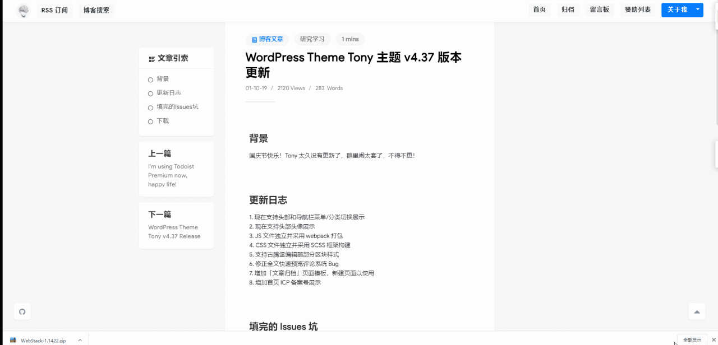Click the RSS 订阅 button
The height and width of the screenshot is (345, 718).
coord(54,10)
